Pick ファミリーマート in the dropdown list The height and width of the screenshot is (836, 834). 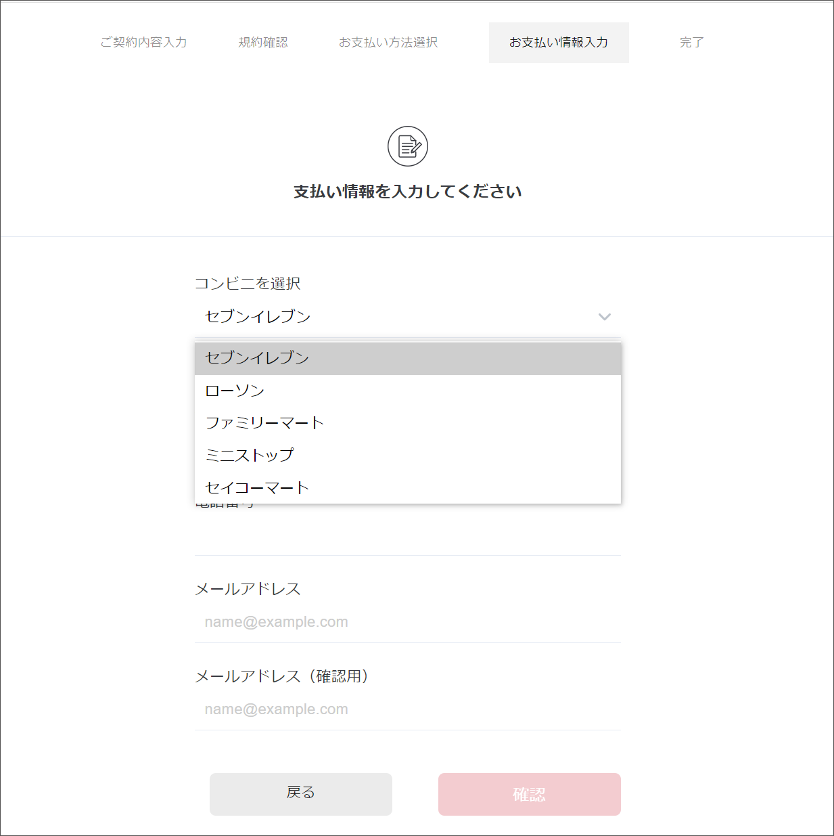point(407,423)
